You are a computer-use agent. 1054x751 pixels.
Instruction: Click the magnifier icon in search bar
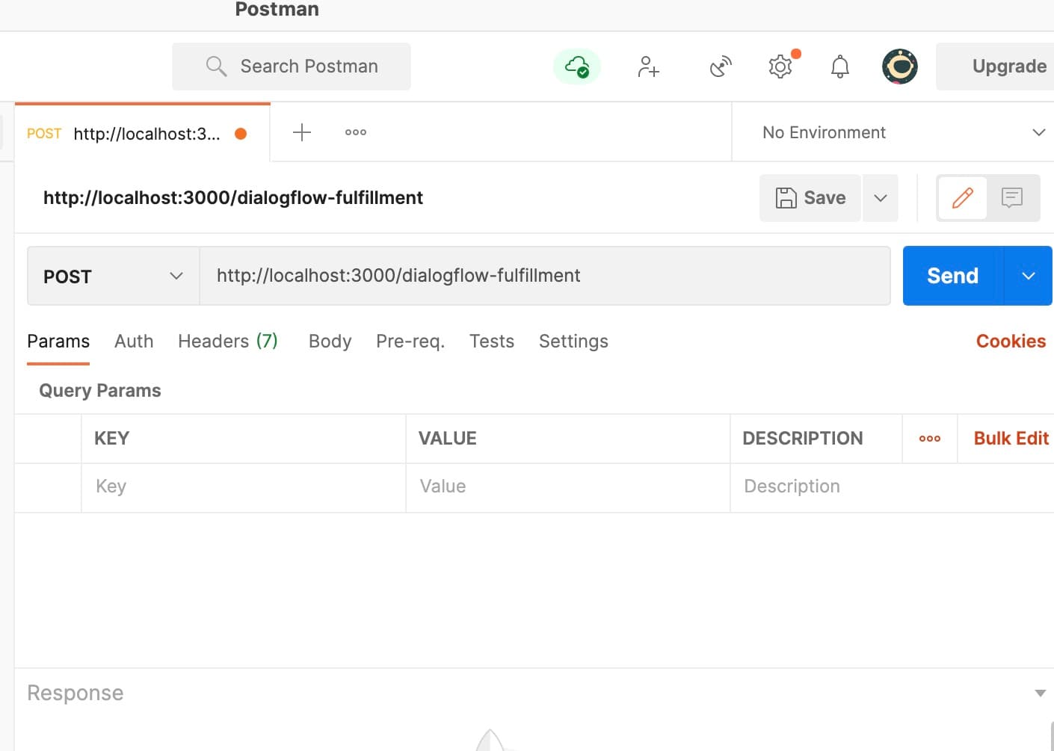tap(216, 67)
